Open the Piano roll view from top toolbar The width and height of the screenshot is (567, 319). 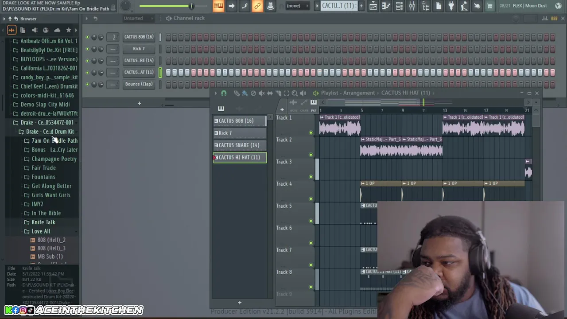(386, 6)
